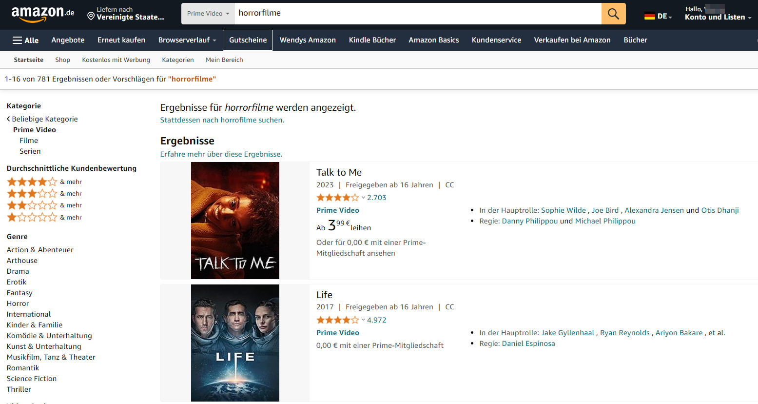Click the orange search magnifier button
The width and height of the screenshot is (758, 404).
[613, 14]
